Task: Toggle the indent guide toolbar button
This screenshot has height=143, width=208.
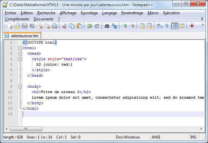Action: pyautogui.click(x=175, y=26)
